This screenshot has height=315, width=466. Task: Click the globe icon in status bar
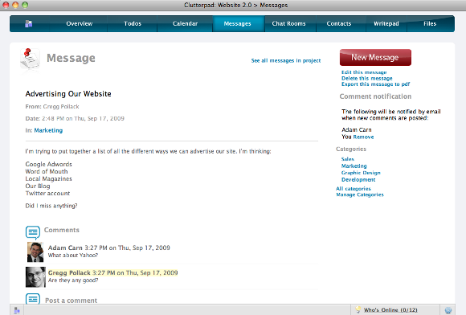pyautogui.click(x=448, y=310)
